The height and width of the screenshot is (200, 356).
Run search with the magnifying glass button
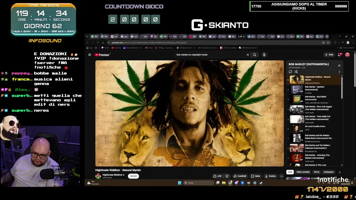[254, 55]
